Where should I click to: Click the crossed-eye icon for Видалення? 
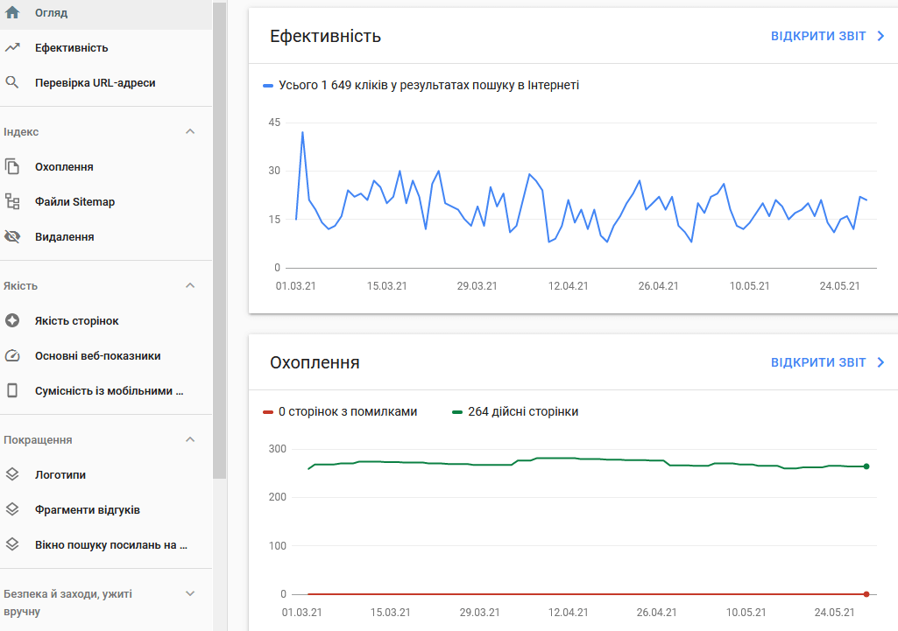12,237
